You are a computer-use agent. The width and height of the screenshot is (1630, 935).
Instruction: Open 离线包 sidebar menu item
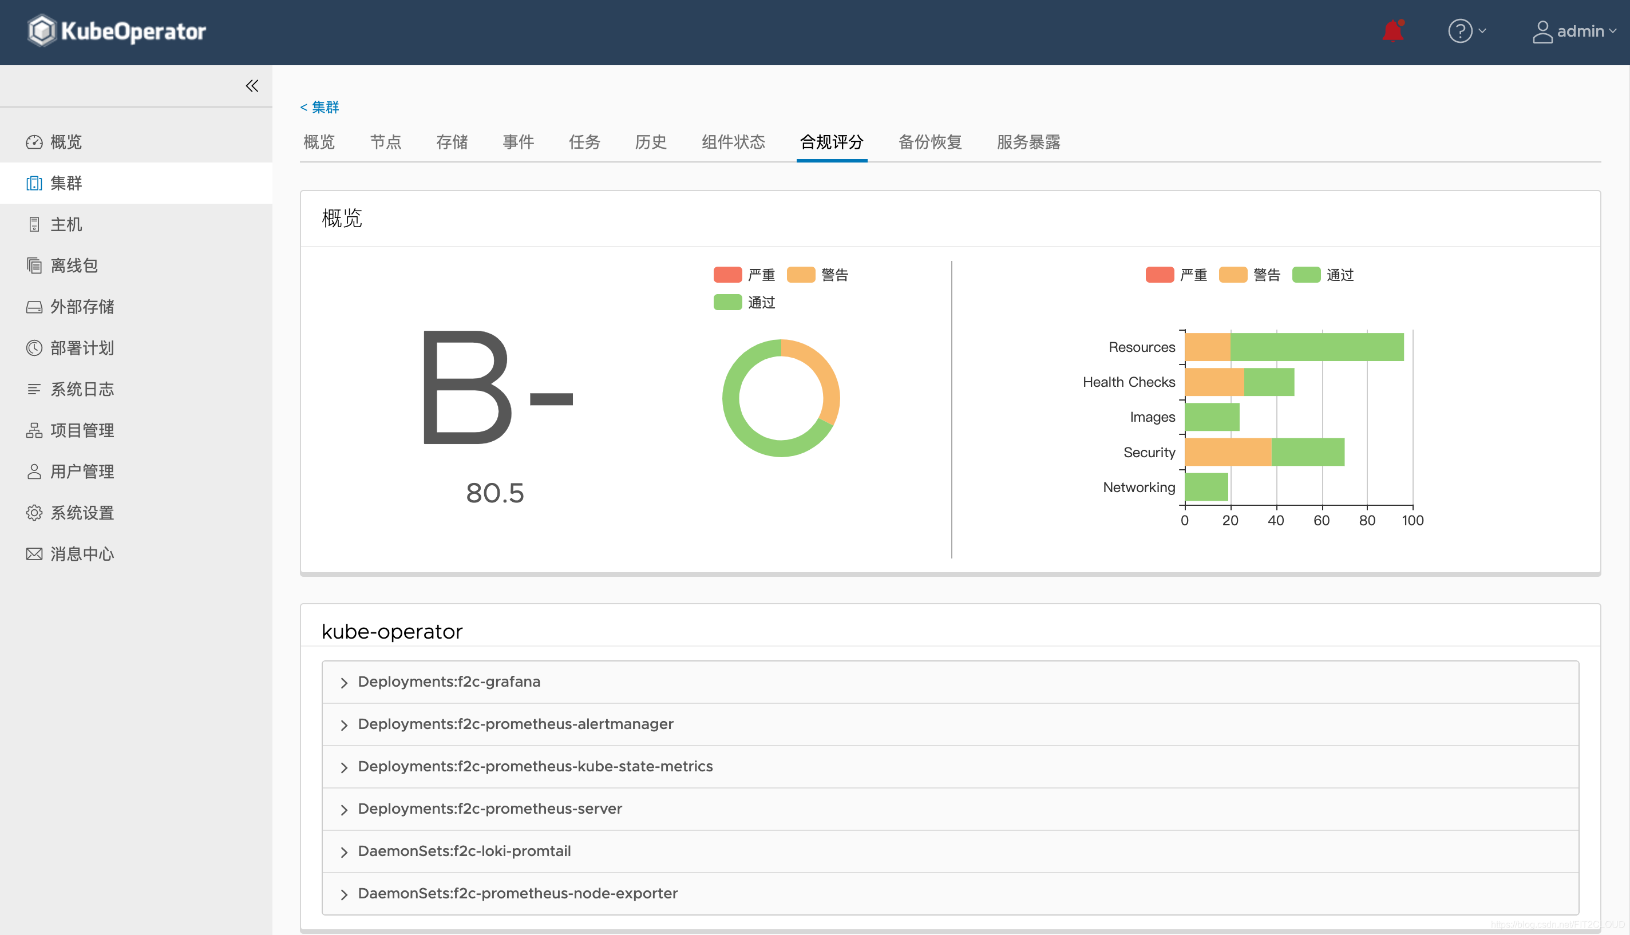pyautogui.click(x=136, y=265)
